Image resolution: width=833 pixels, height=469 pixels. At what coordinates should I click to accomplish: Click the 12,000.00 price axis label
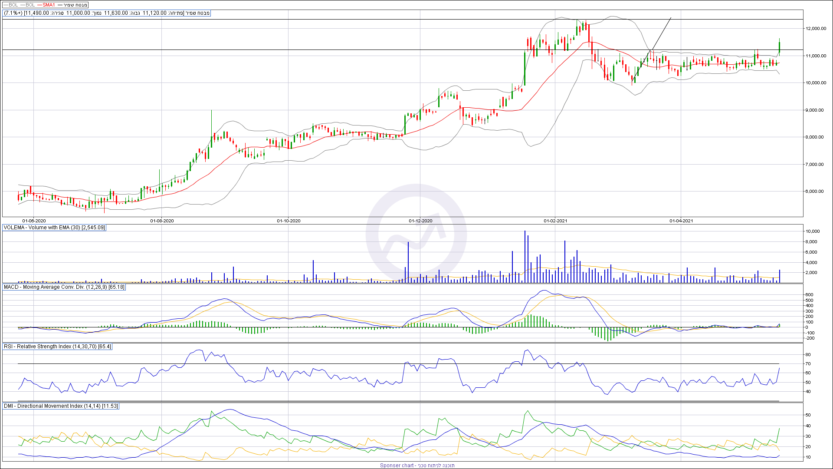[x=816, y=29]
